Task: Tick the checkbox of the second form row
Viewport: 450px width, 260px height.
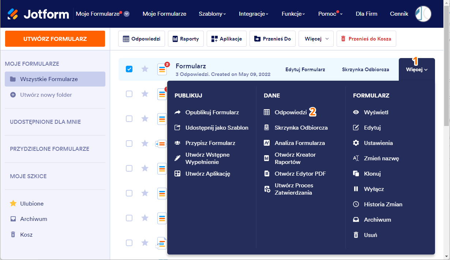Action: [129, 94]
